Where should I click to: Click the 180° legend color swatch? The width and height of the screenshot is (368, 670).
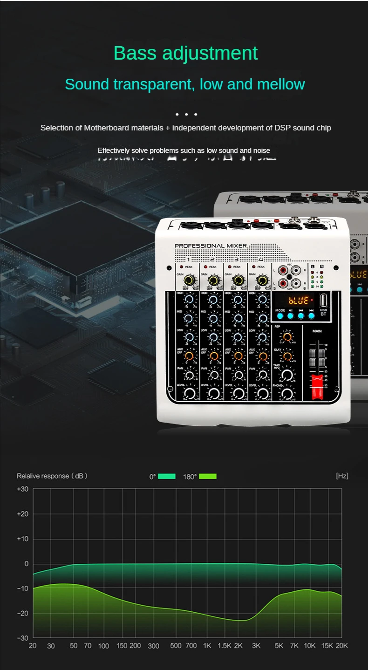(208, 476)
